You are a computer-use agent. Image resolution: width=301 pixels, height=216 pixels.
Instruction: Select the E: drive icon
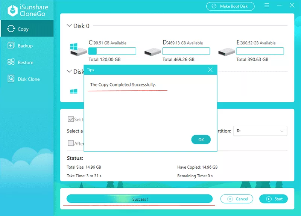click(227, 52)
